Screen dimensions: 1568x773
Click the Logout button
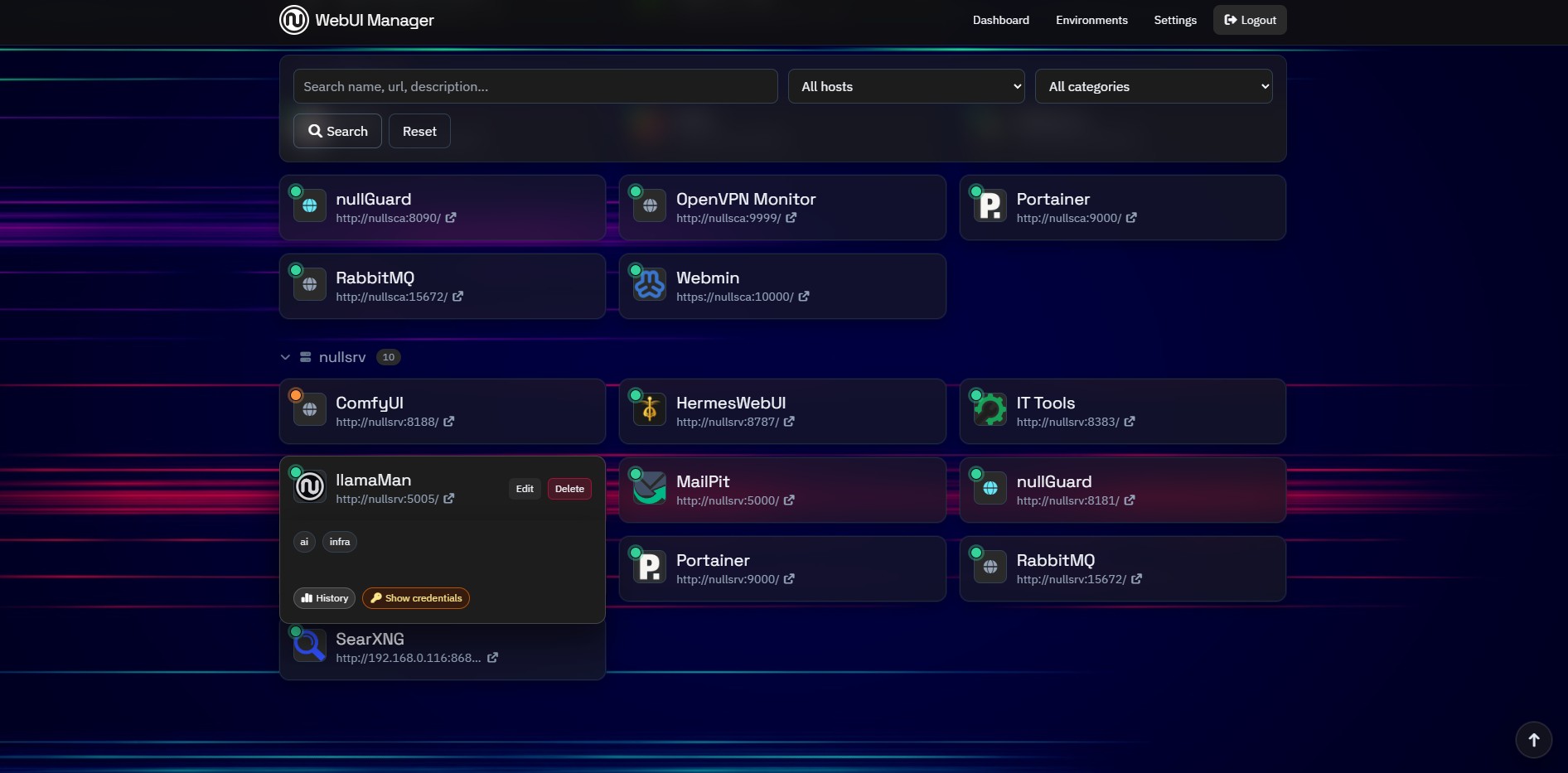(x=1250, y=20)
